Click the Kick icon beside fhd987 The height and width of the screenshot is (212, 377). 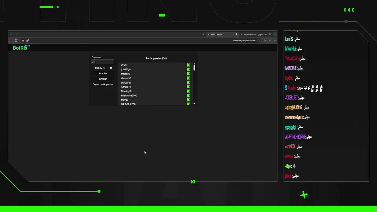click(x=188, y=100)
